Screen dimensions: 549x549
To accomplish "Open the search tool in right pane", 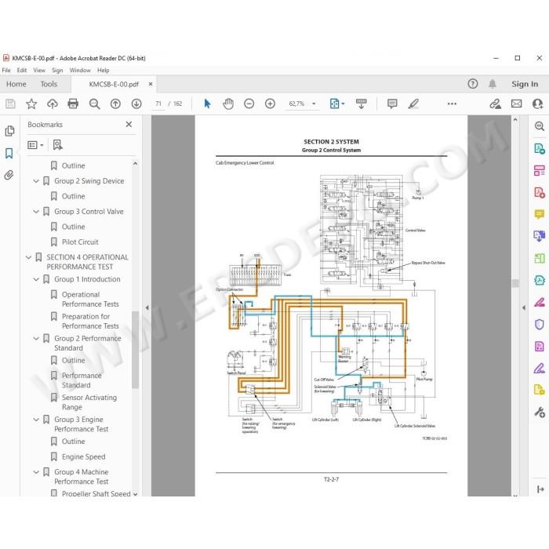I will [x=540, y=126].
